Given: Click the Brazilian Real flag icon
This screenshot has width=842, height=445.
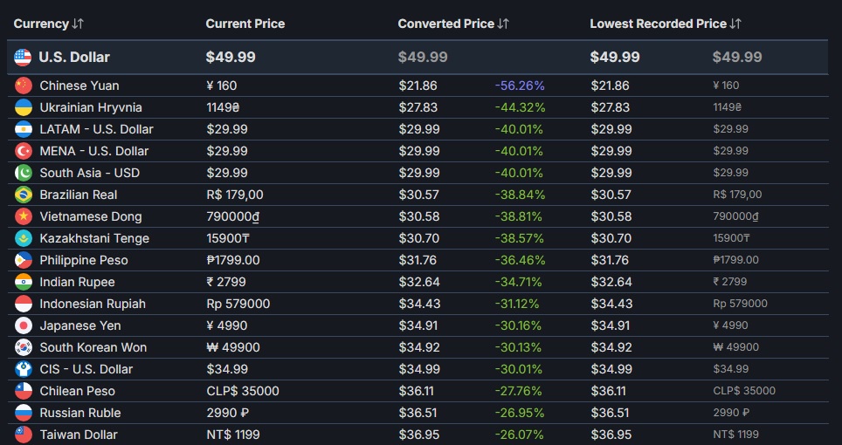Looking at the screenshot, I should tap(24, 195).
